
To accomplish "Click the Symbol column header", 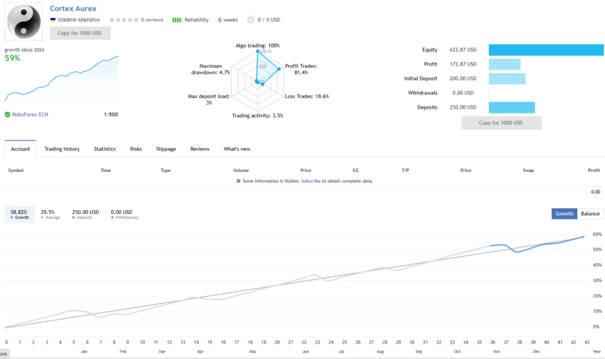I will click(x=16, y=170).
